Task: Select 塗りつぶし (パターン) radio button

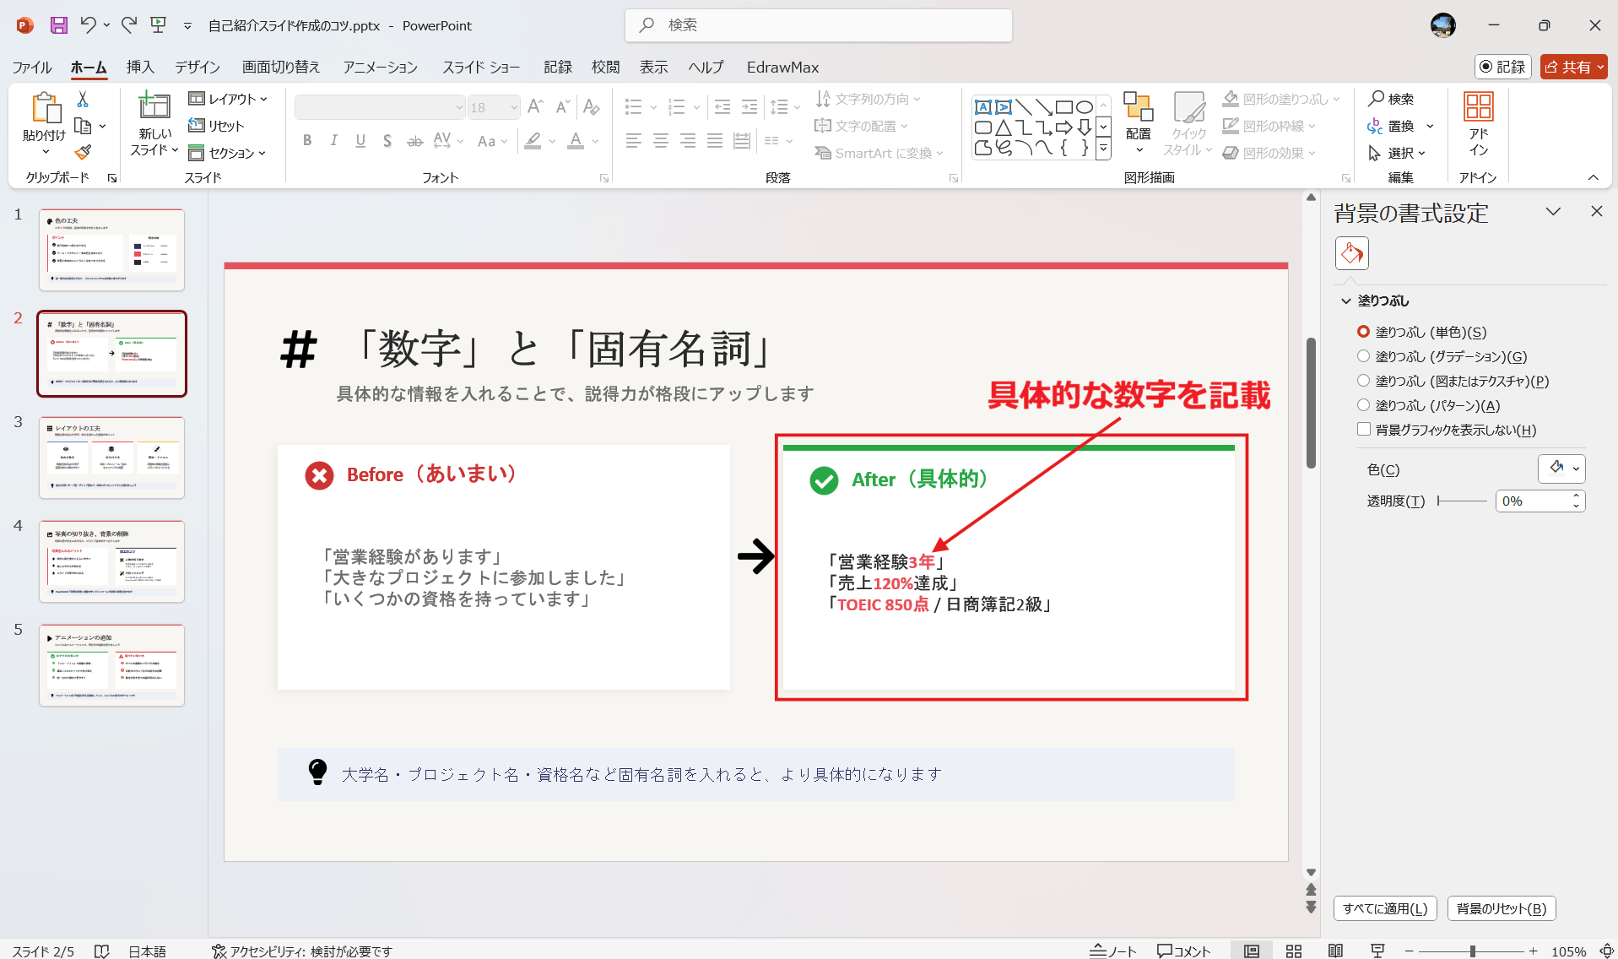Action: [x=1365, y=405]
